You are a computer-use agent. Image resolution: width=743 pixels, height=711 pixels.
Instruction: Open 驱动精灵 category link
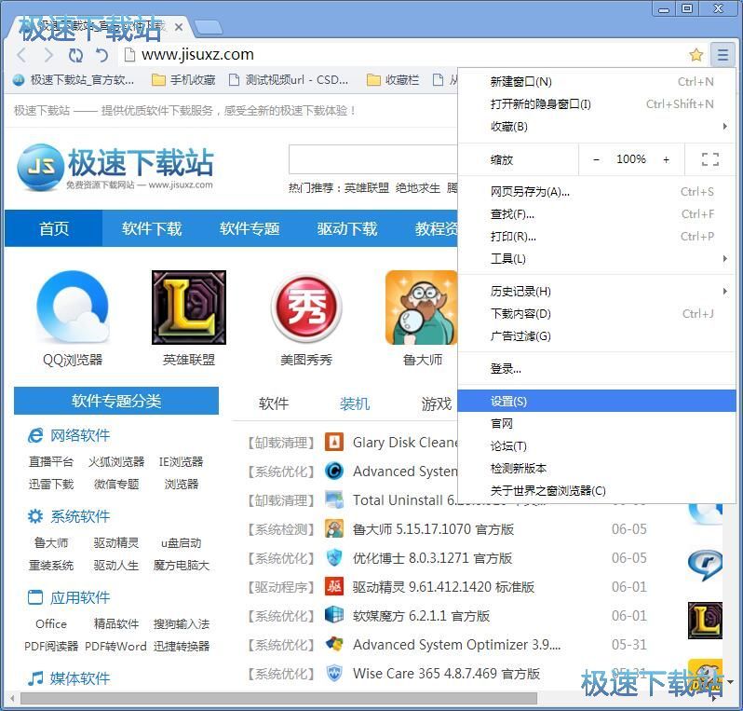coord(116,542)
